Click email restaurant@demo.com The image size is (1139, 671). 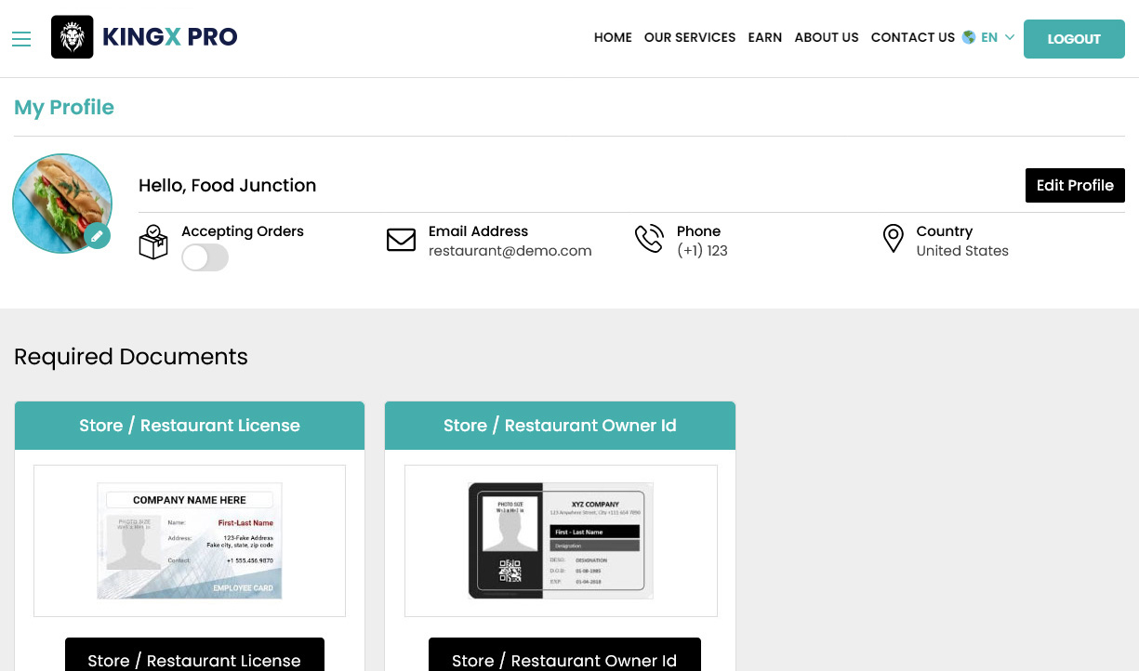510,251
